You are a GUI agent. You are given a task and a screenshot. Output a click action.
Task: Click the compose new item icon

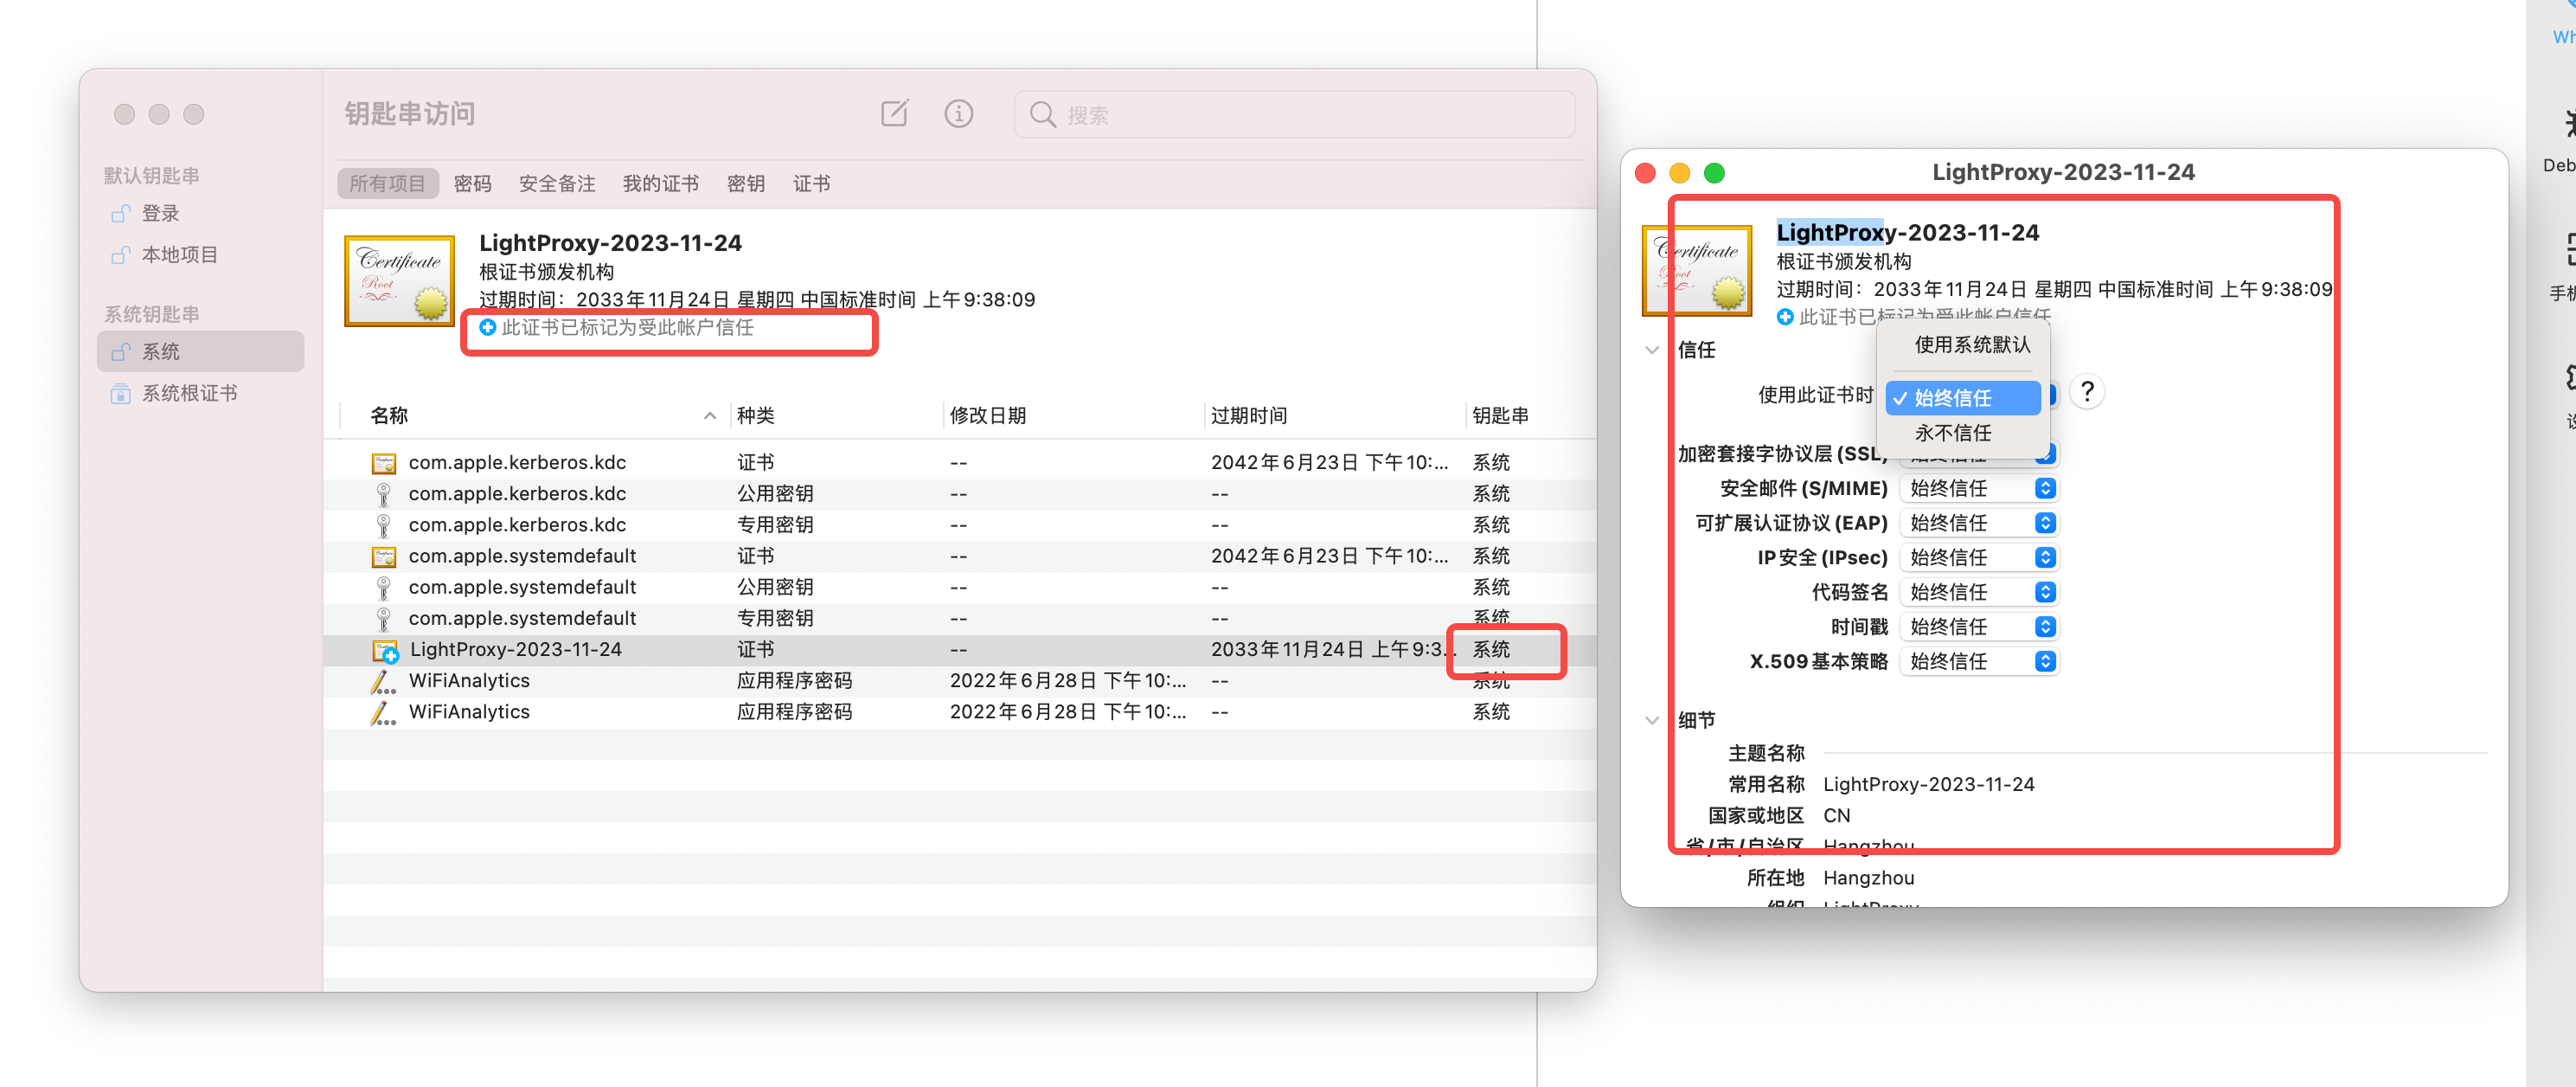(894, 114)
